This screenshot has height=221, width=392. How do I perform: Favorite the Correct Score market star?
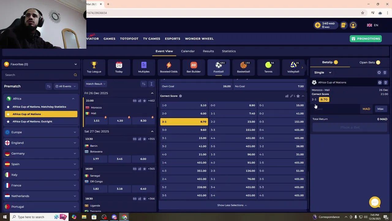coord(298,96)
